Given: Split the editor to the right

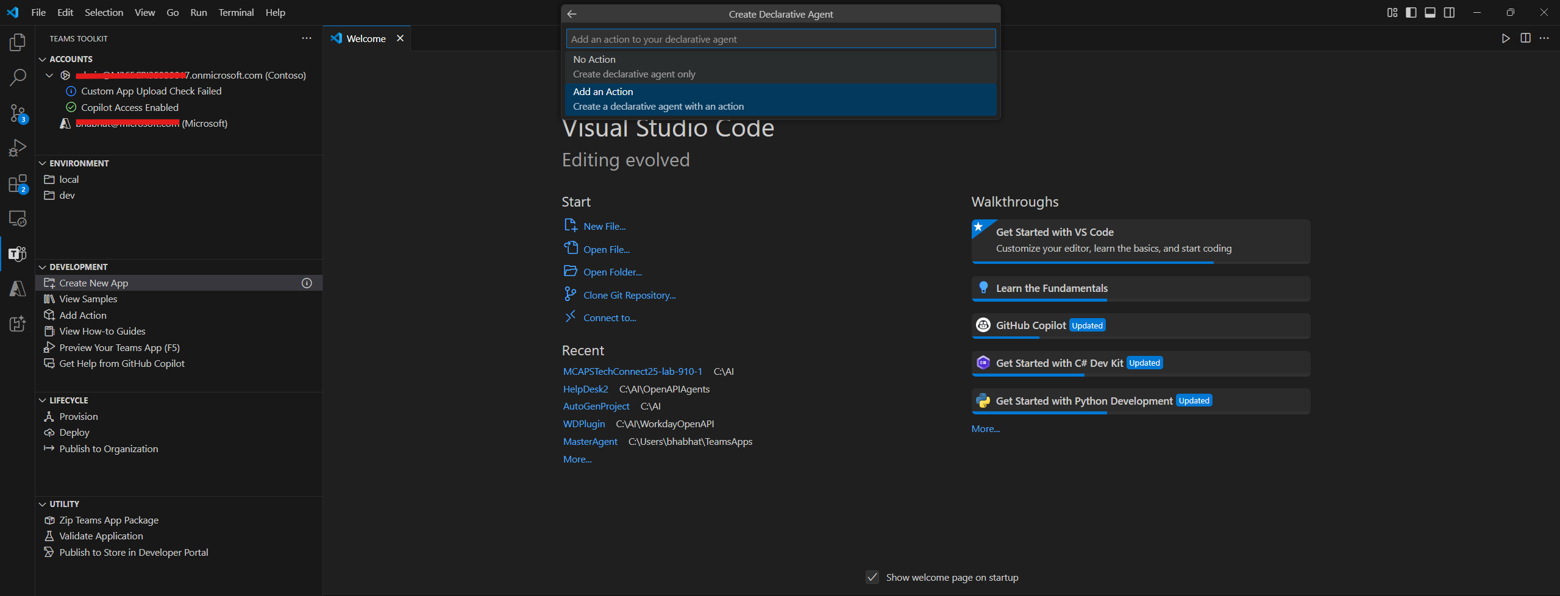Looking at the screenshot, I should point(1525,38).
